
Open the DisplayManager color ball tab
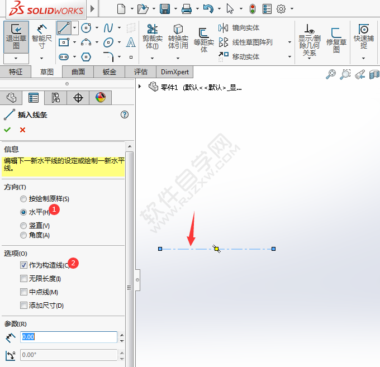coord(101,98)
